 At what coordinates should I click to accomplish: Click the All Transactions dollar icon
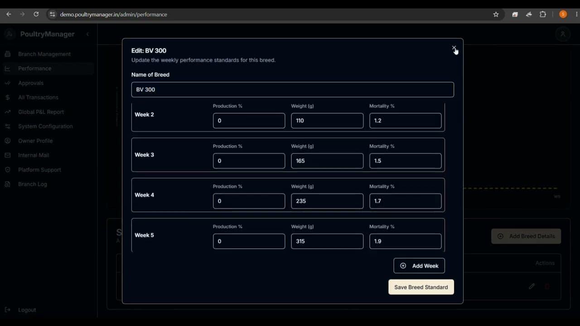coord(8,97)
